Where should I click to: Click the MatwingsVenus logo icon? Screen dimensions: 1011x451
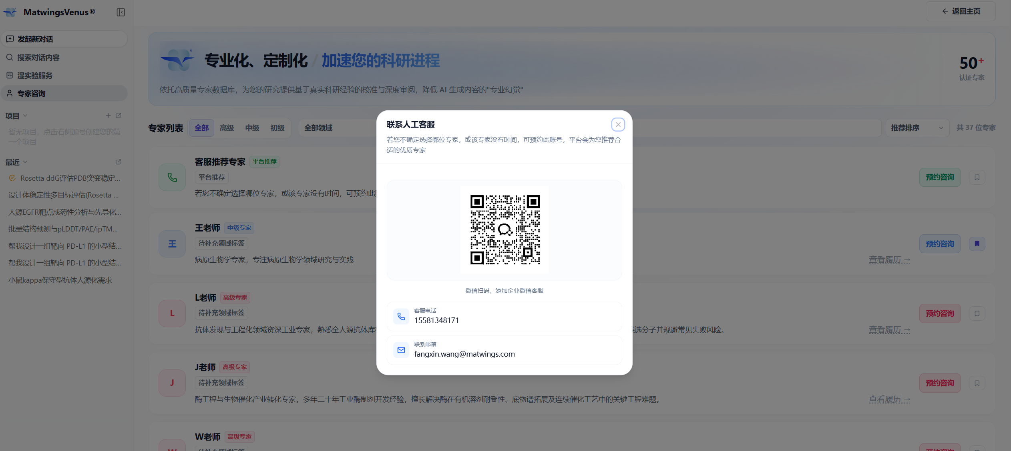[x=10, y=12]
